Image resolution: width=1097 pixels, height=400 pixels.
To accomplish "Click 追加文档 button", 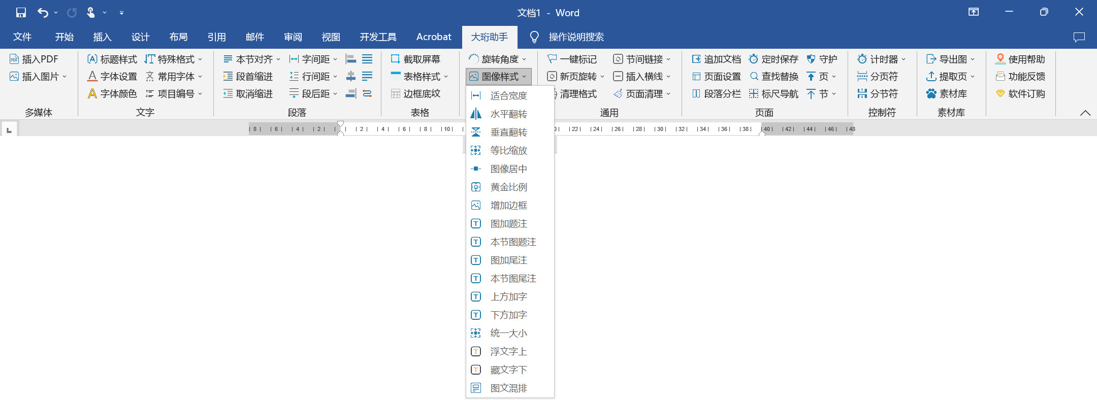I will coord(716,59).
